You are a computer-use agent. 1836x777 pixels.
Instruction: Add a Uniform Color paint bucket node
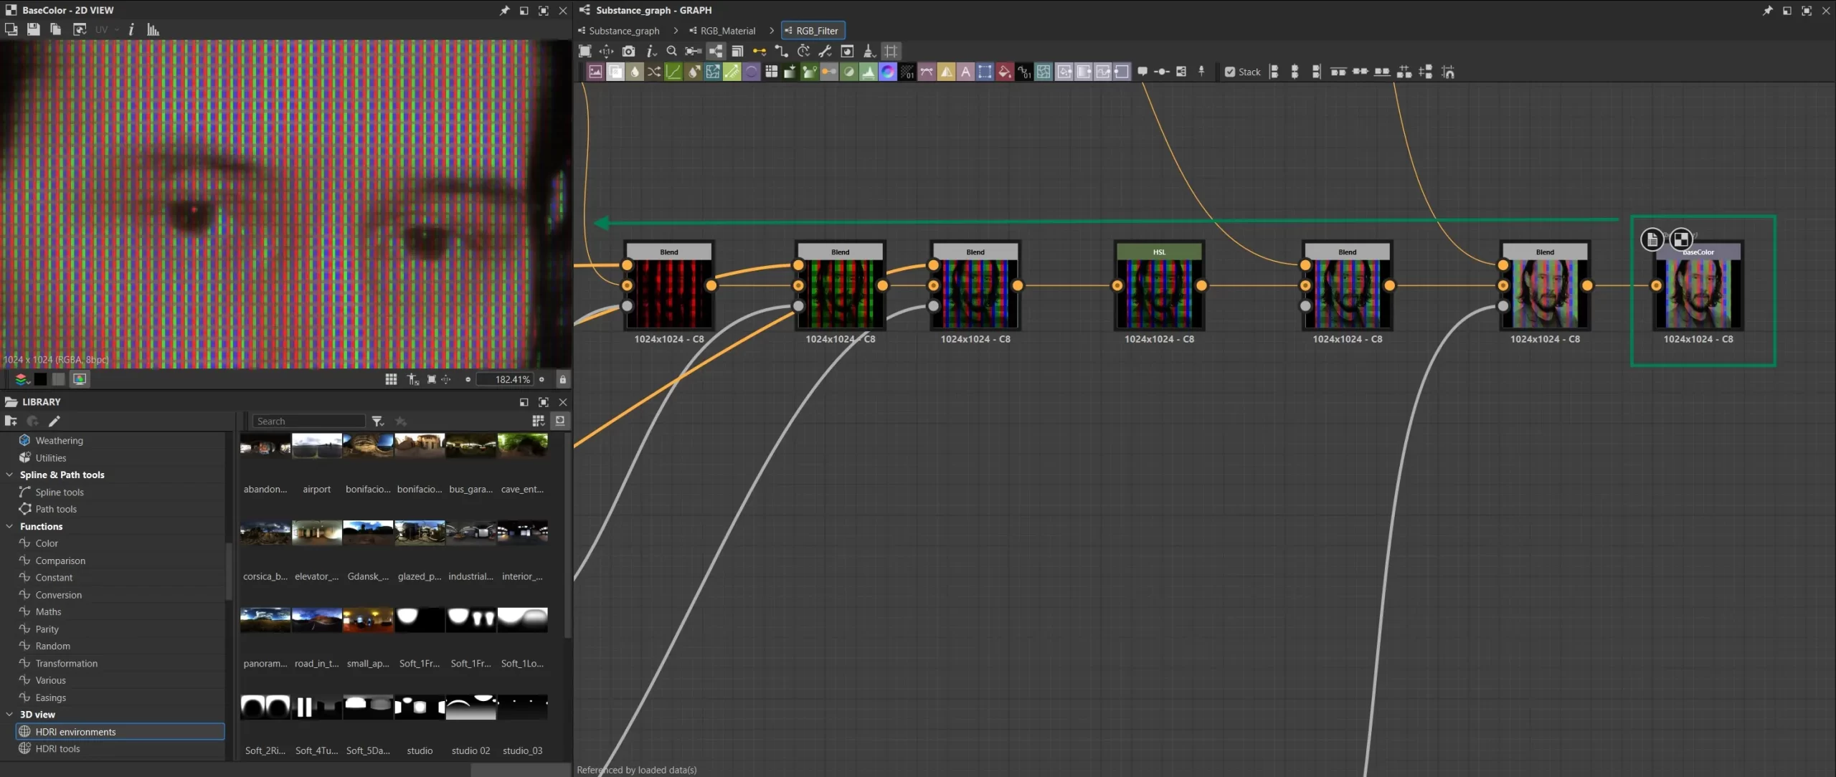click(x=1005, y=72)
